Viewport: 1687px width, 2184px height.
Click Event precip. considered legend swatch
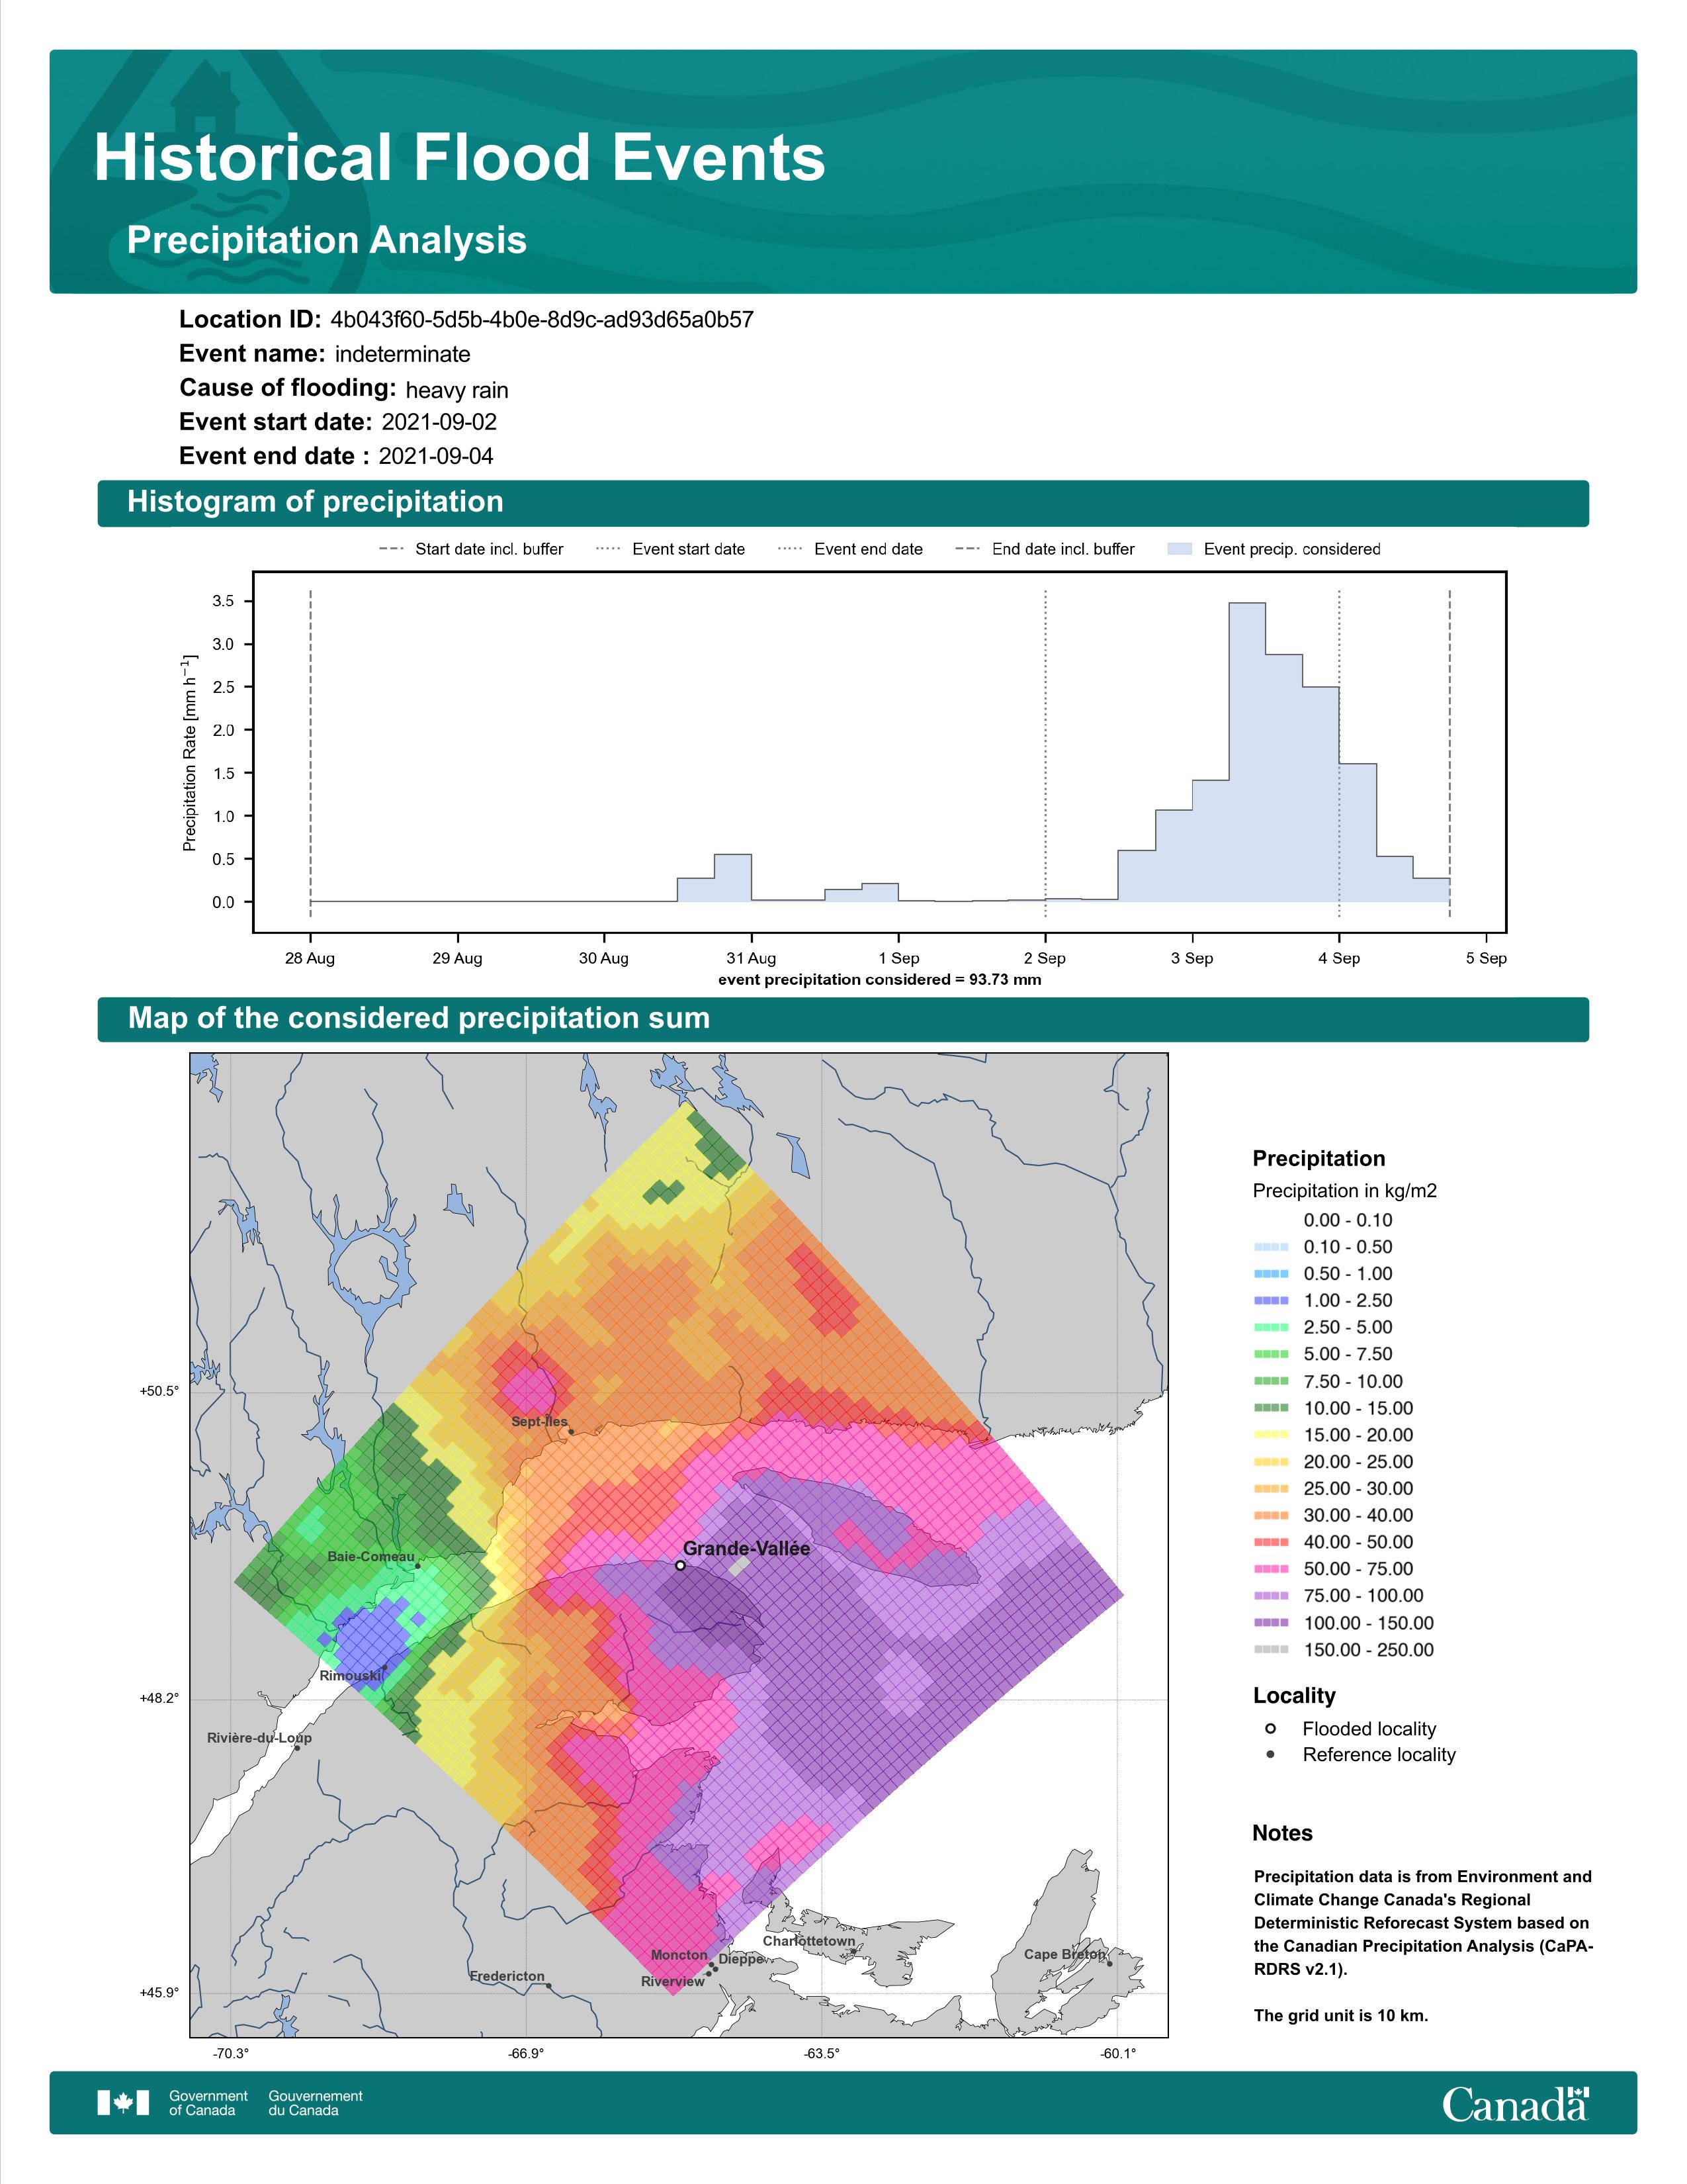[1180, 549]
